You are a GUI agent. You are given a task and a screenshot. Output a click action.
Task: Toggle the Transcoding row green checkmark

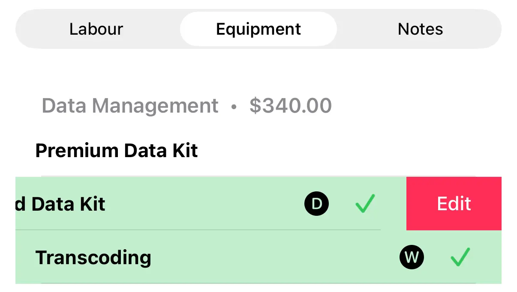[x=460, y=257]
